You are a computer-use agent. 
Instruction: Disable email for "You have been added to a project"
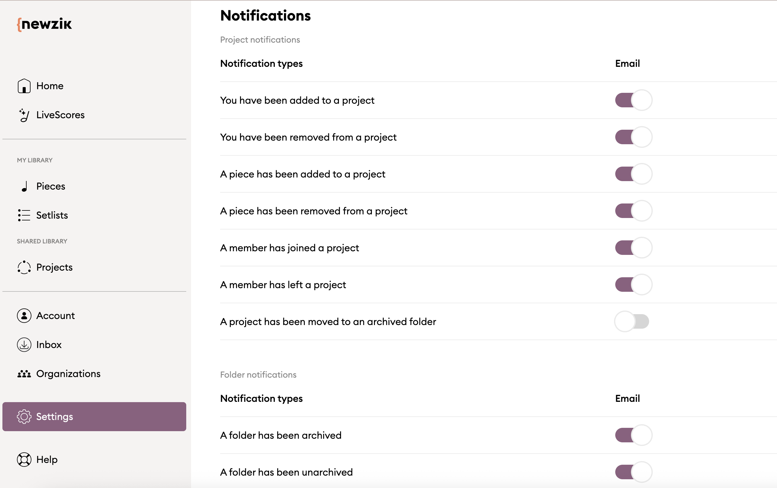633,100
